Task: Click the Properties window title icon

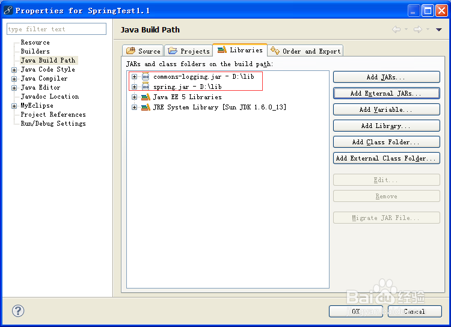Action: (x=8, y=10)
